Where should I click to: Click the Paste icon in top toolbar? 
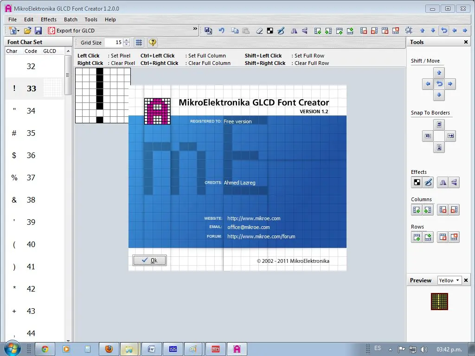point(246,31)
